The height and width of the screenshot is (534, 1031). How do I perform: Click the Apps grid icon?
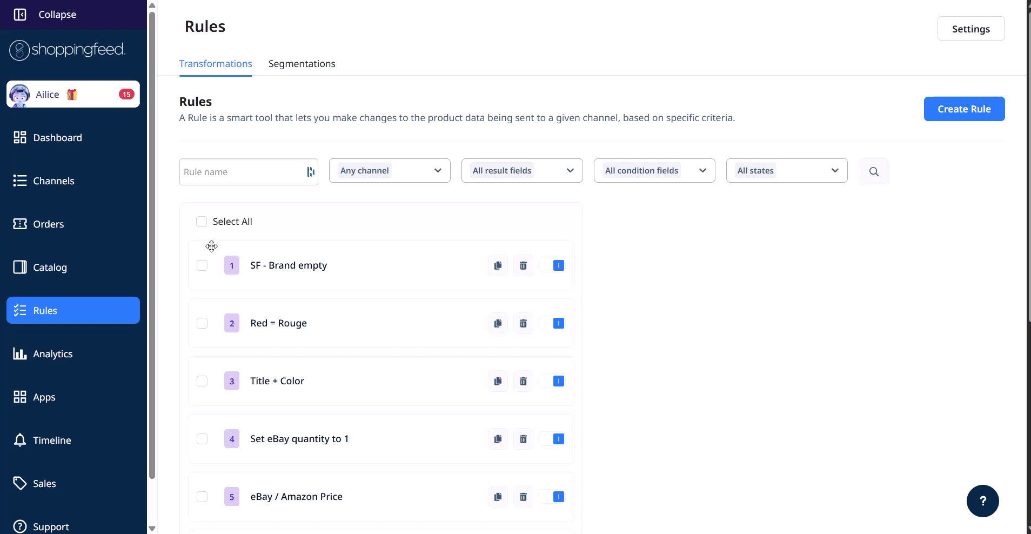(x=20, y=397)
